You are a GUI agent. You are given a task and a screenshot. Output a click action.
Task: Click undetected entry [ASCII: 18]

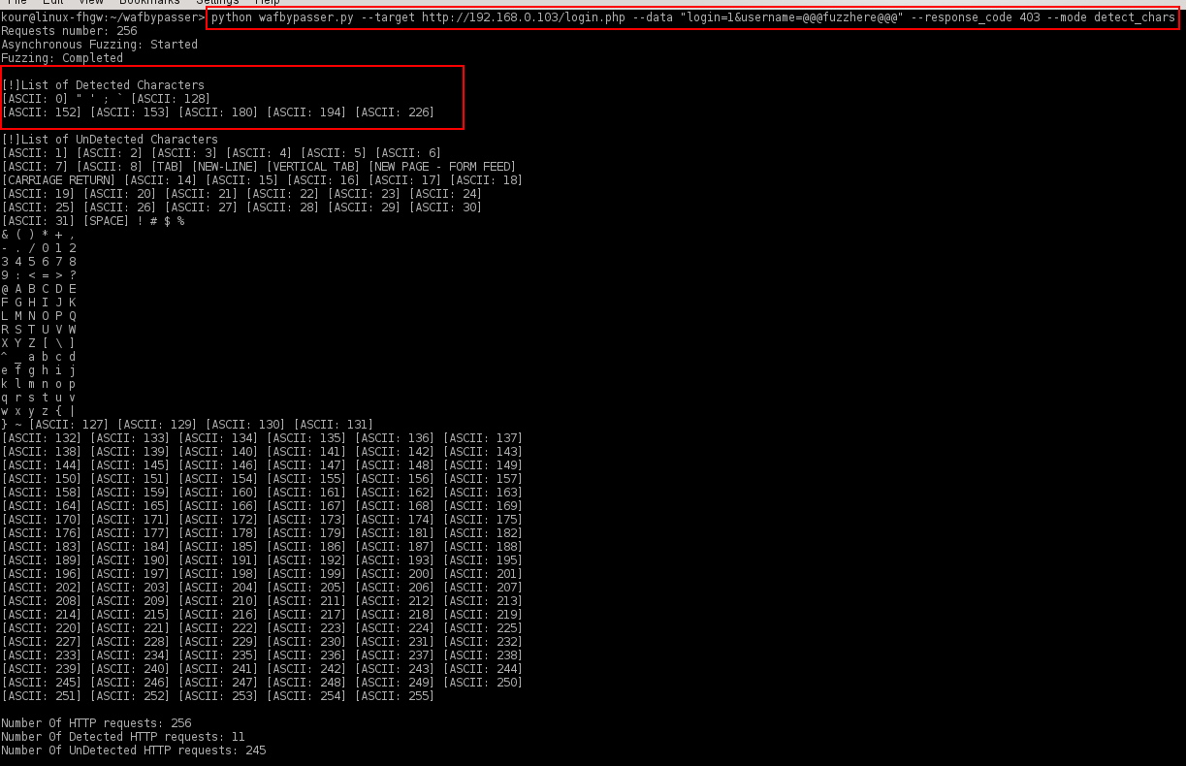(487, 180)
